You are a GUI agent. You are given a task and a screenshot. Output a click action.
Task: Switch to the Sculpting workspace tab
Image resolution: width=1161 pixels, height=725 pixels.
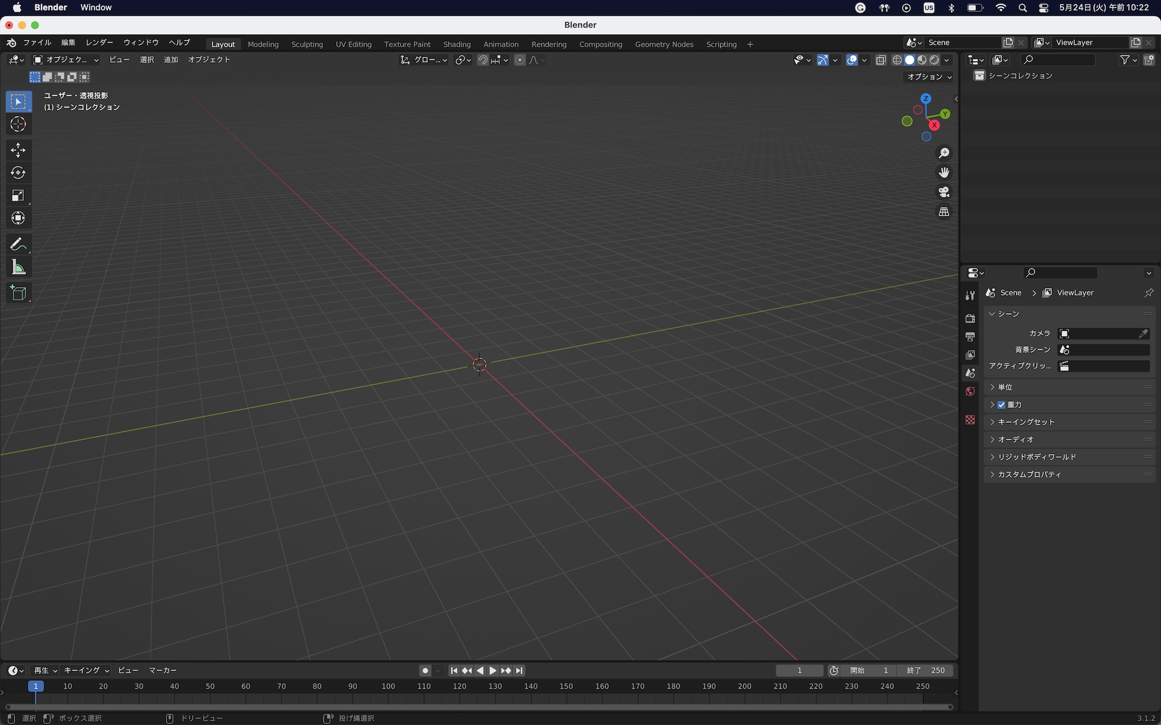click(307, 44)
